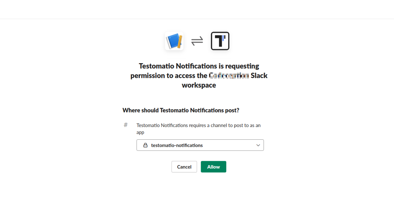Click Allow to grant permission
The image size is (394, 221).
[x=213, y=167]
